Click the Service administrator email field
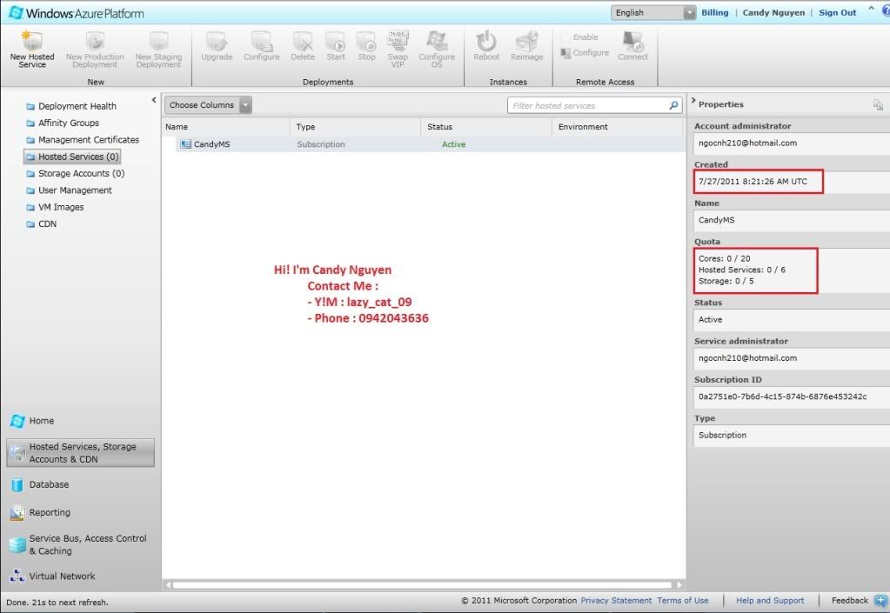Image resolution: width=890 pixels, height=613 pixels. pos(791,358)
